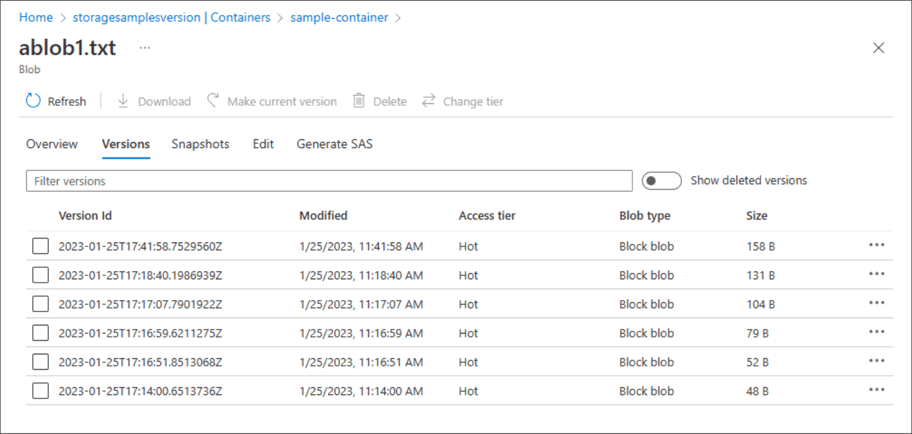Image resolution: width=912 pixels, height=434 pixels.
Task: Click the 48 B size value
Action: tap(758, 391)
